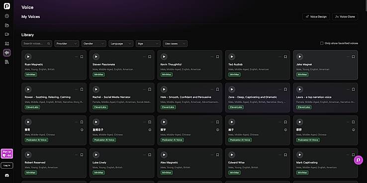Open more options on Edward Wise card

pos(280,155)
